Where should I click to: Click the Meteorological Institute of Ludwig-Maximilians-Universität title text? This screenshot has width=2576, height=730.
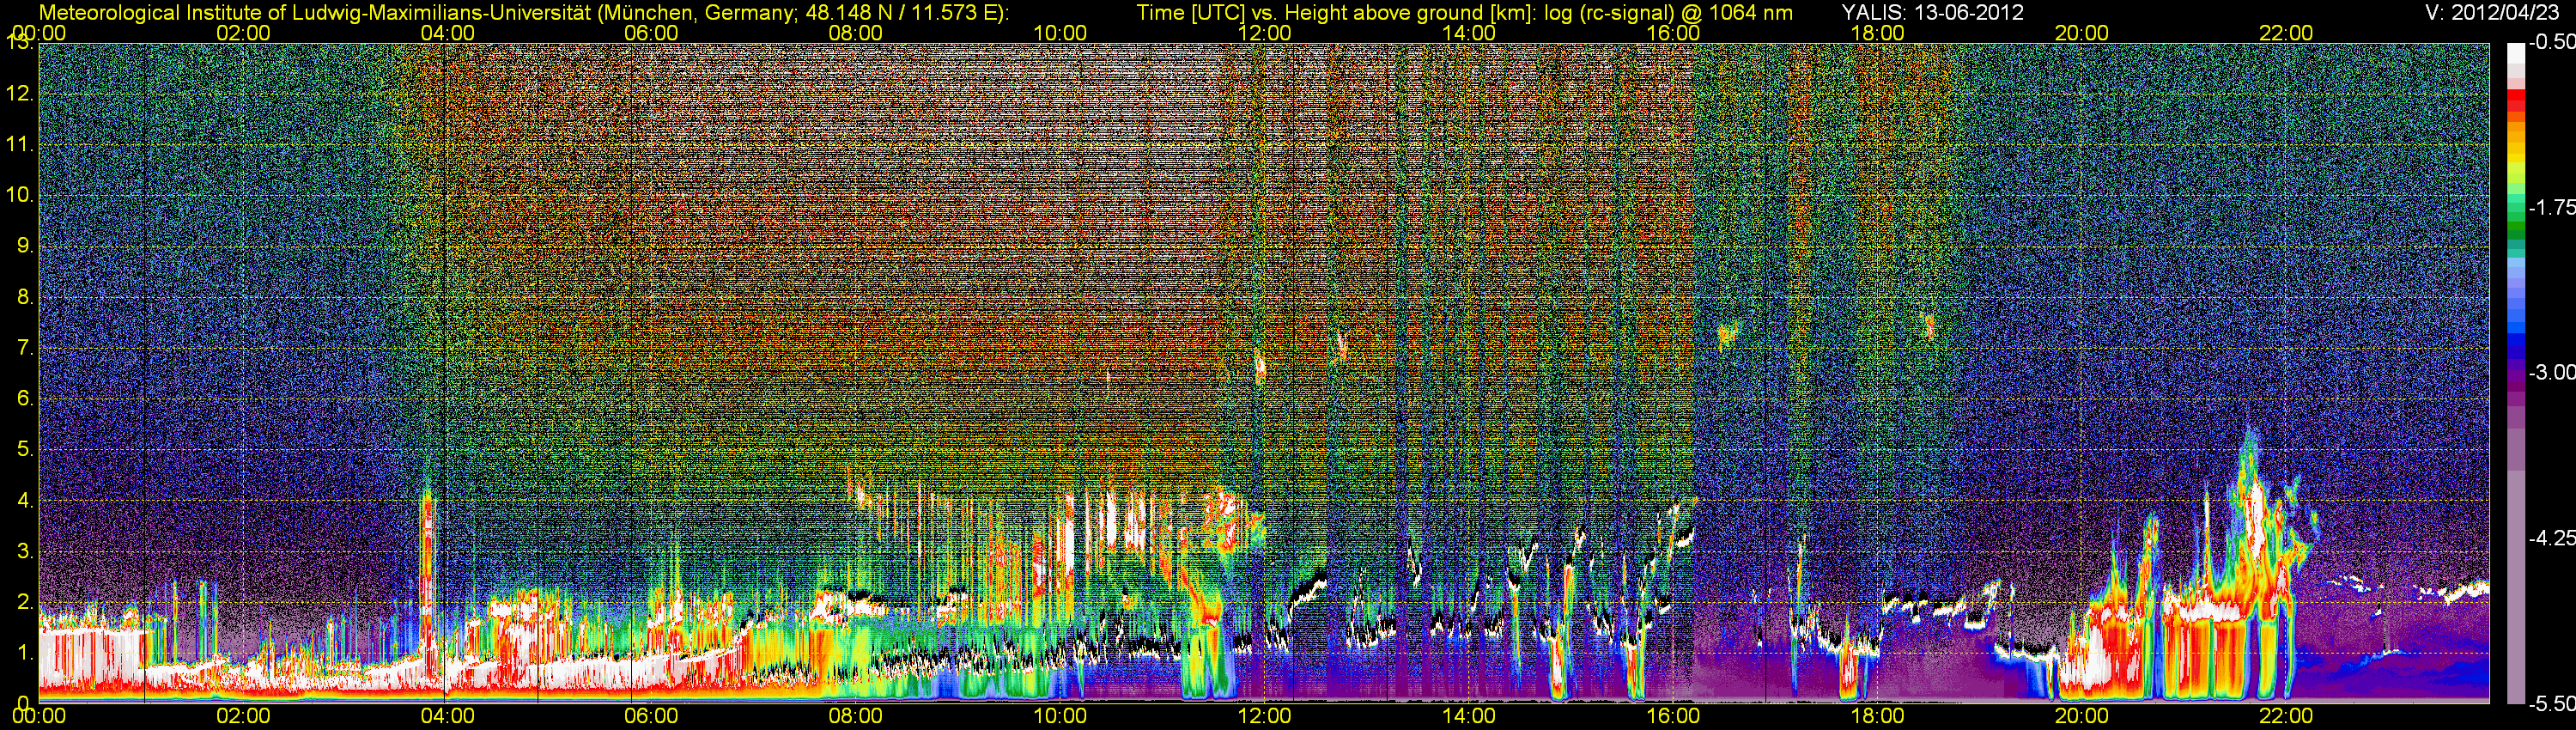(x=523, y=13)
